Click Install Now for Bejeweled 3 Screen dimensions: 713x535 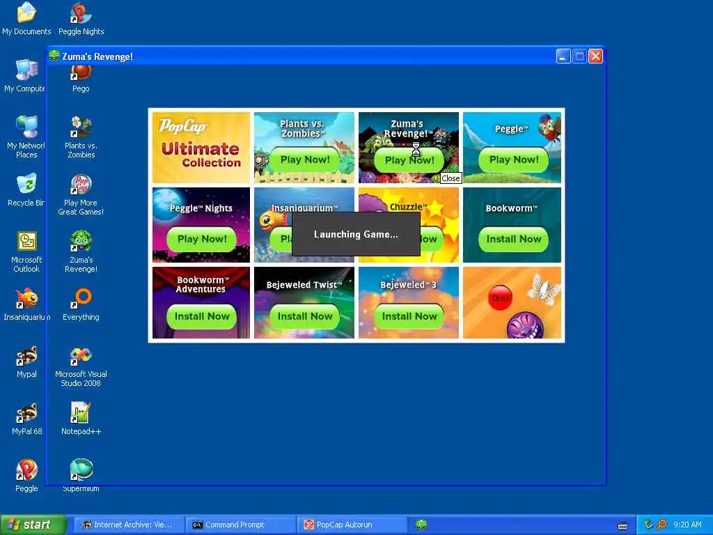409,317
